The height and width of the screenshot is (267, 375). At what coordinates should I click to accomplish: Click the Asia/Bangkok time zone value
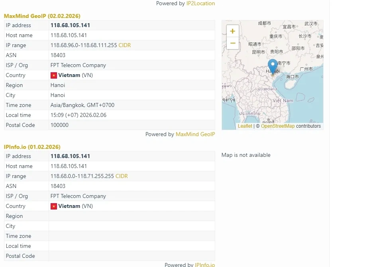pos(82,105)
